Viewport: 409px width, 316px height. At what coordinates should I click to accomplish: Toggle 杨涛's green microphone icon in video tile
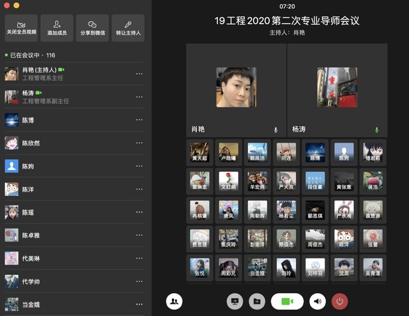[x=376, y=130]
